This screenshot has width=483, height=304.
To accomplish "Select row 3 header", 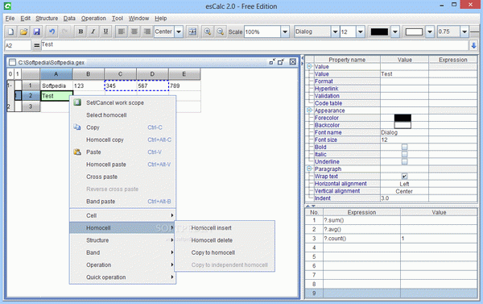I will (x=31, y=106).
